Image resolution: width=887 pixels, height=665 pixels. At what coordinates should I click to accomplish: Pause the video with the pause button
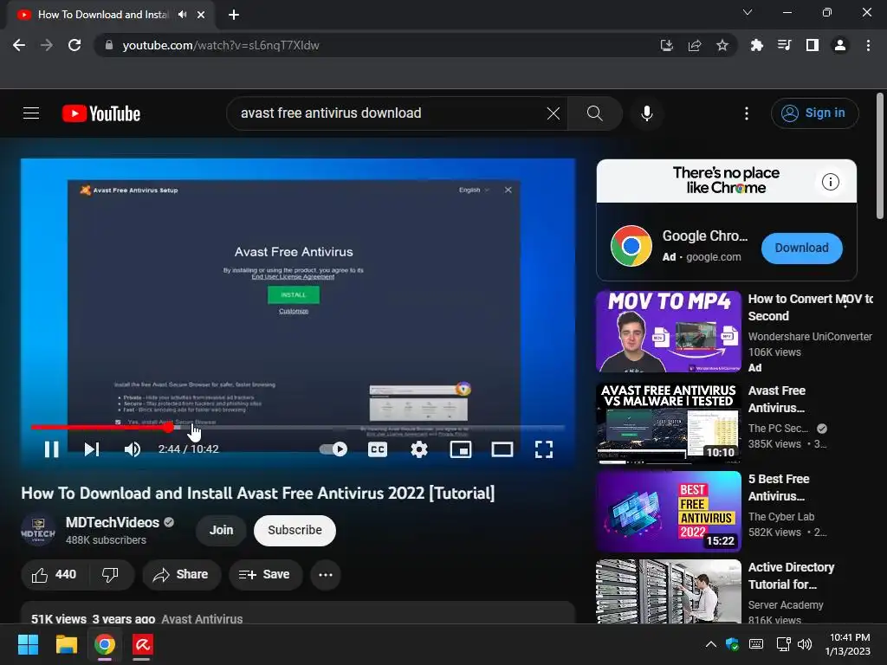click(51, 449)
